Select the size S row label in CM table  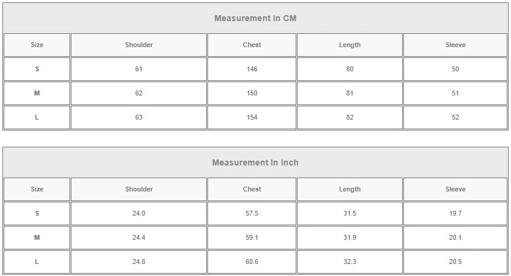pos(37,69)
